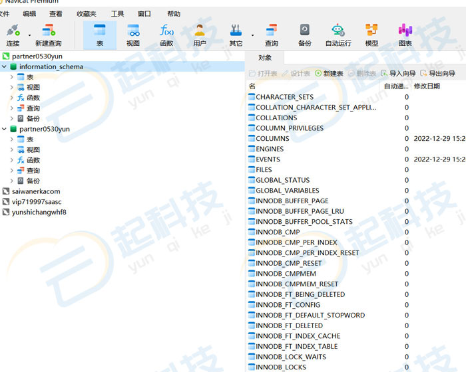Open the Connection button dropdown arrow

(29, 35)
